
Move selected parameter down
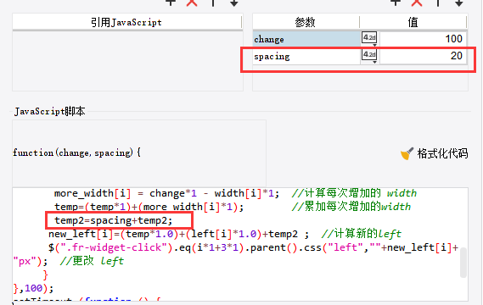459,3
